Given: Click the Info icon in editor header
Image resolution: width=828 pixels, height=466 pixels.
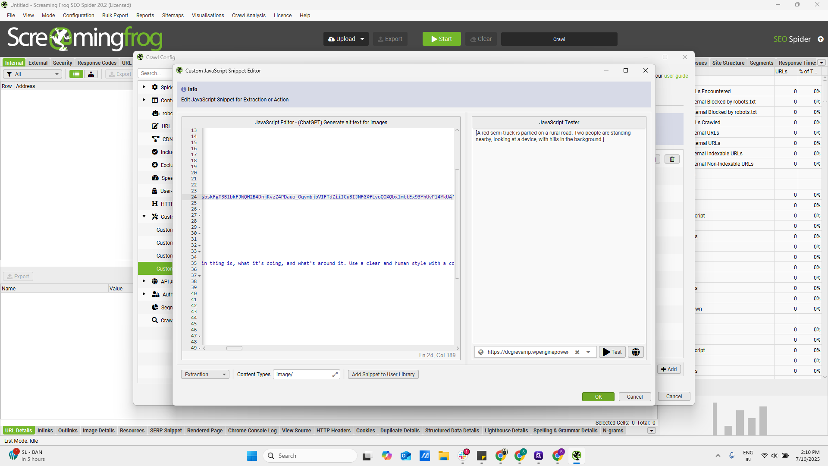Looking at the screenshot, I should [x=184, y=89].
